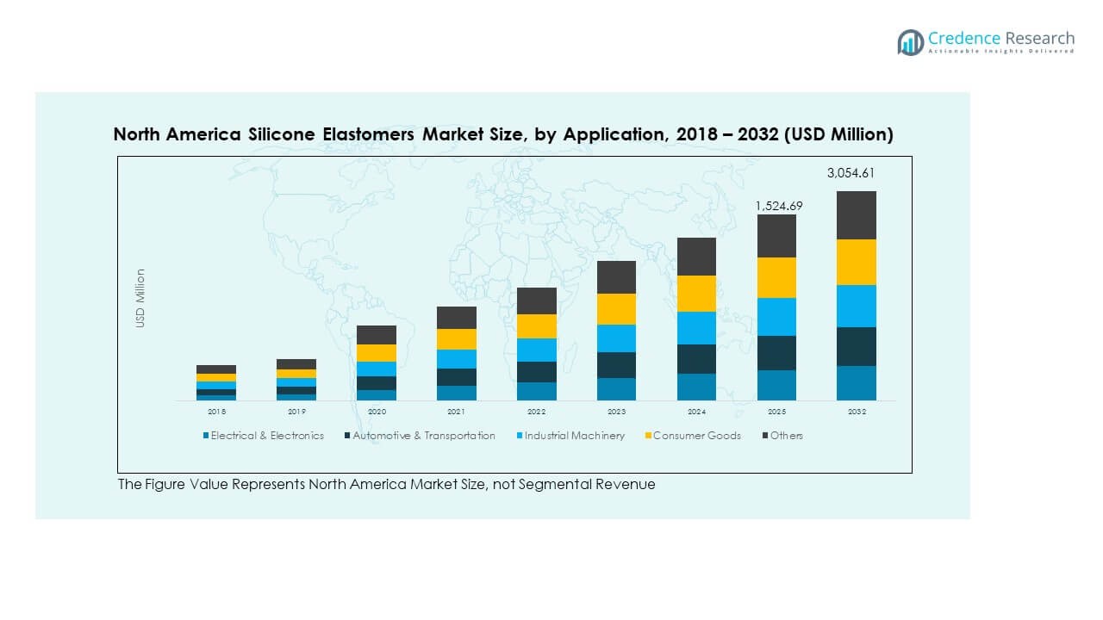Click the 2018 stacked bar
1103x620 pixels.
(216, 383)
